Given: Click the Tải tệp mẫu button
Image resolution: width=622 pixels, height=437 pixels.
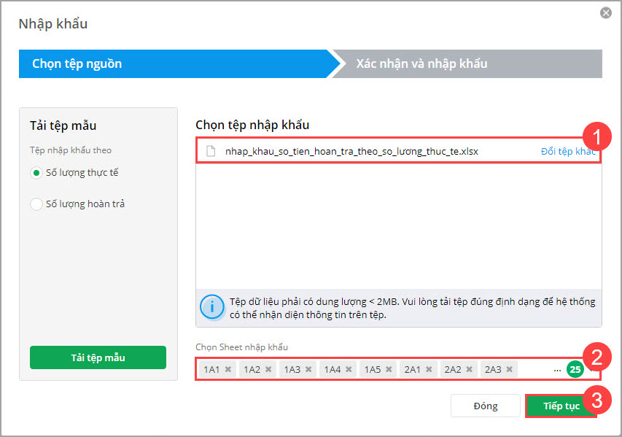Looking at the screenshot, I should [x=98, y=357].
